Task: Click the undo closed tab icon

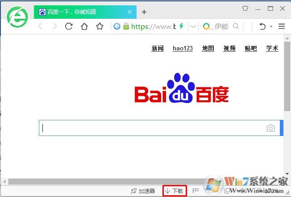Action: tap(262, 26)
